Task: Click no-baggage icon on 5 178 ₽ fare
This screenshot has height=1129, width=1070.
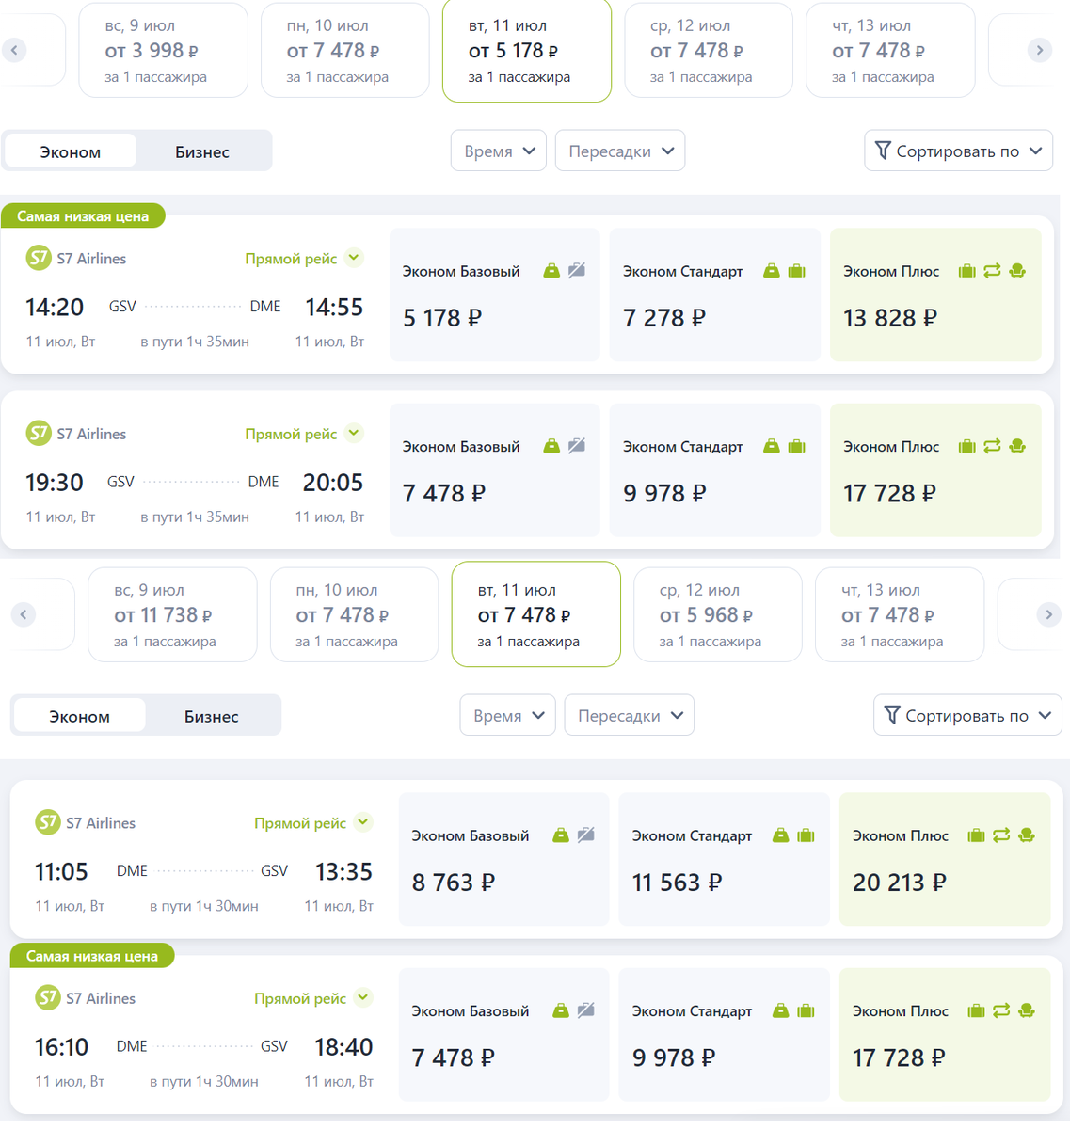Action: pyautogui.click(x=577, y=271)
